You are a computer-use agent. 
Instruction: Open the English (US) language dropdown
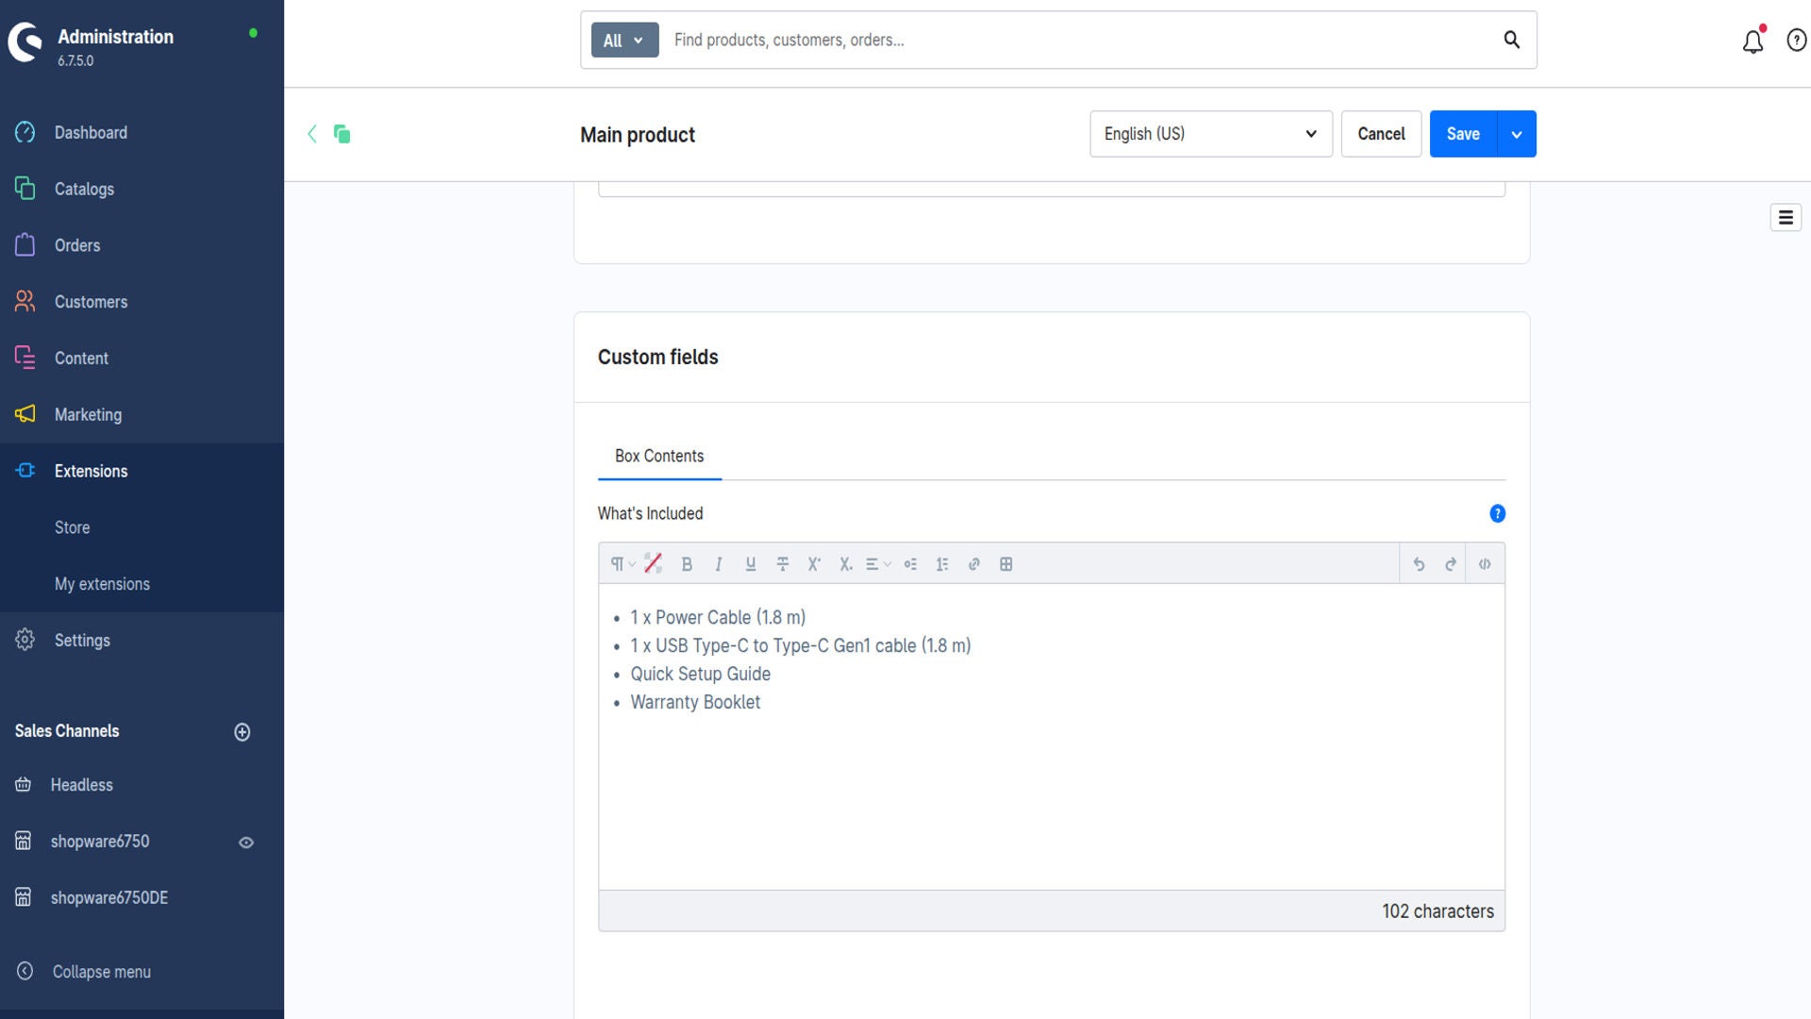click(x=1210, y=134)
